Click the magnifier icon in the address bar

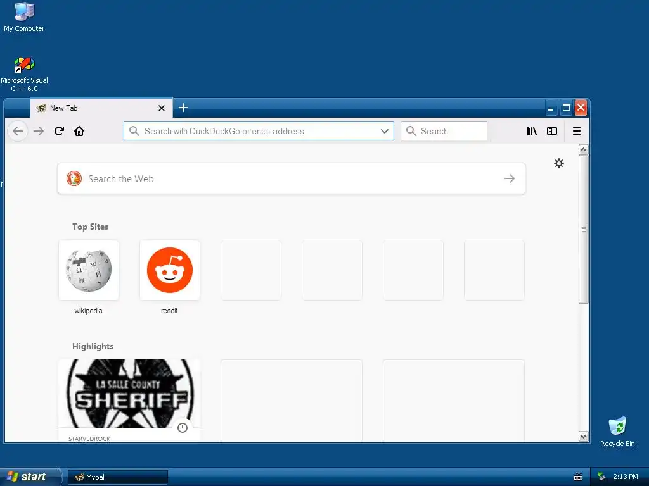click(134, 131)
